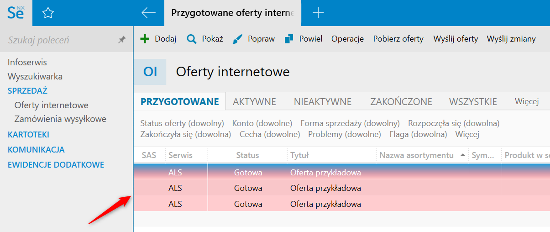The image size is (550, 232).
Task: Open Zamówienia wysyłkowe in sidebar
Action: (x=60, y=119)
